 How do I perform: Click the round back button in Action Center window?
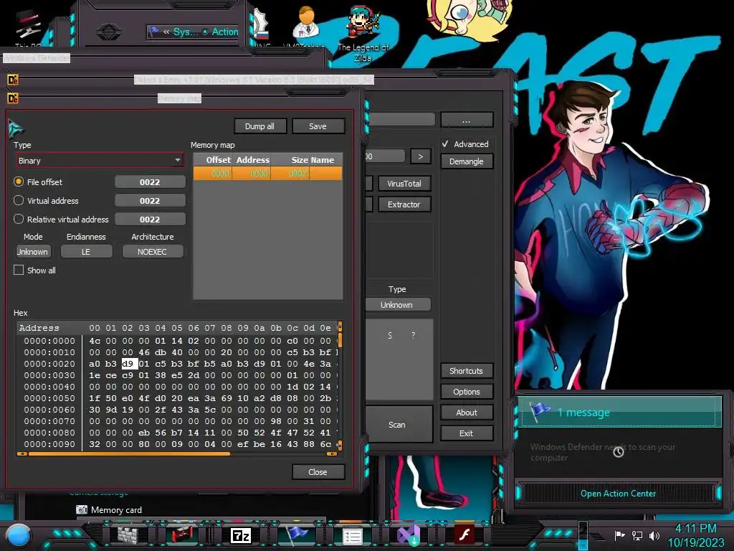[109, 32]
